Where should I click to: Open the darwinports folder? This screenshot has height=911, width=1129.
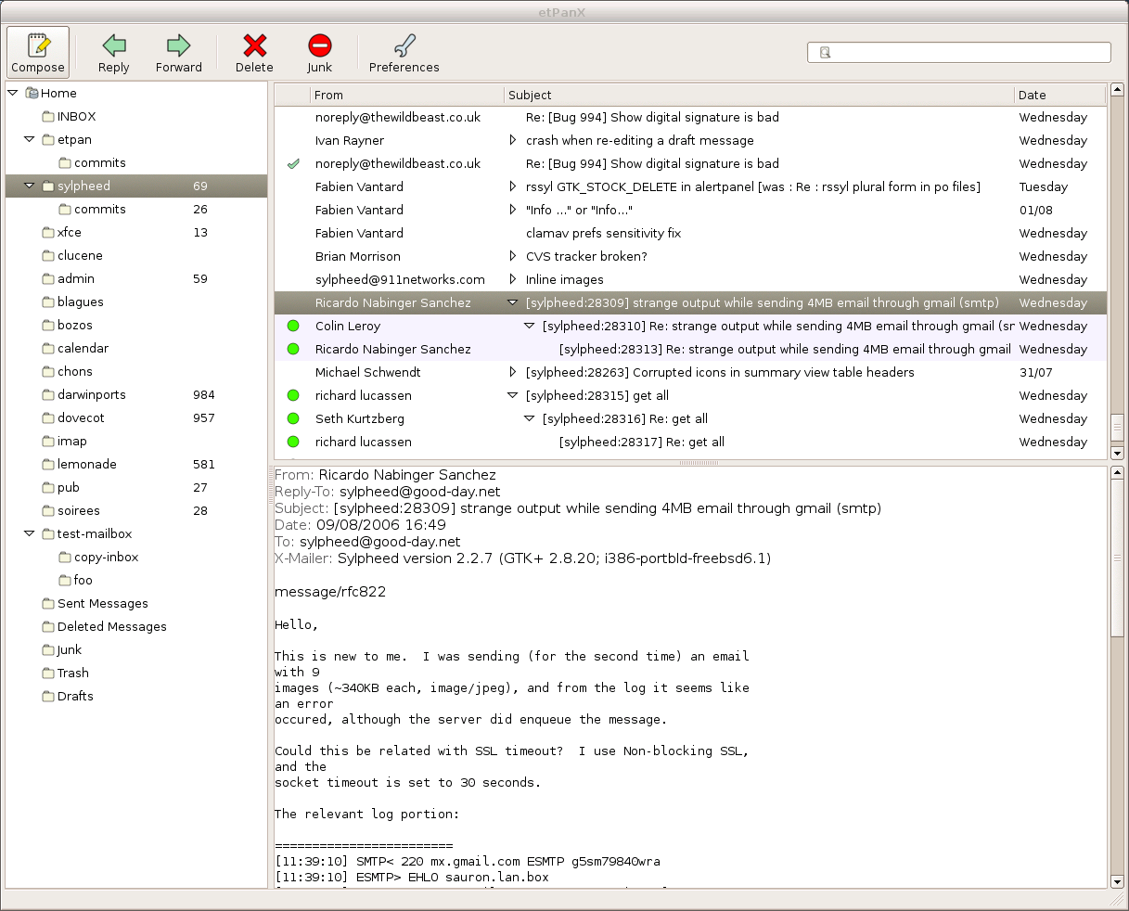pyautogui.click(x=91, y=394)
